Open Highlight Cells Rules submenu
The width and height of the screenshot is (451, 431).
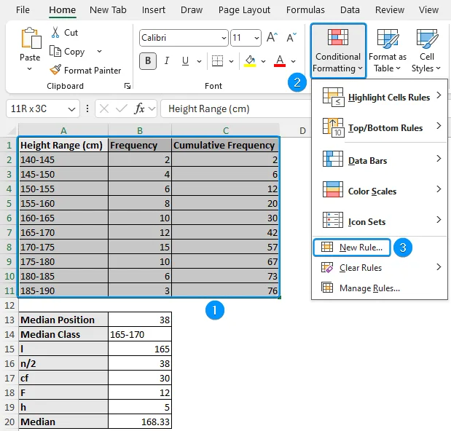[380, 97]
